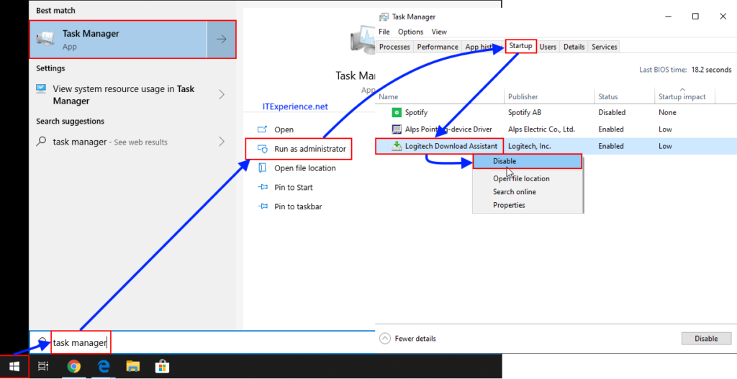Switch to the Users tab
The height and width of the screenshot is (379, 737).
(x=548, y=47)
